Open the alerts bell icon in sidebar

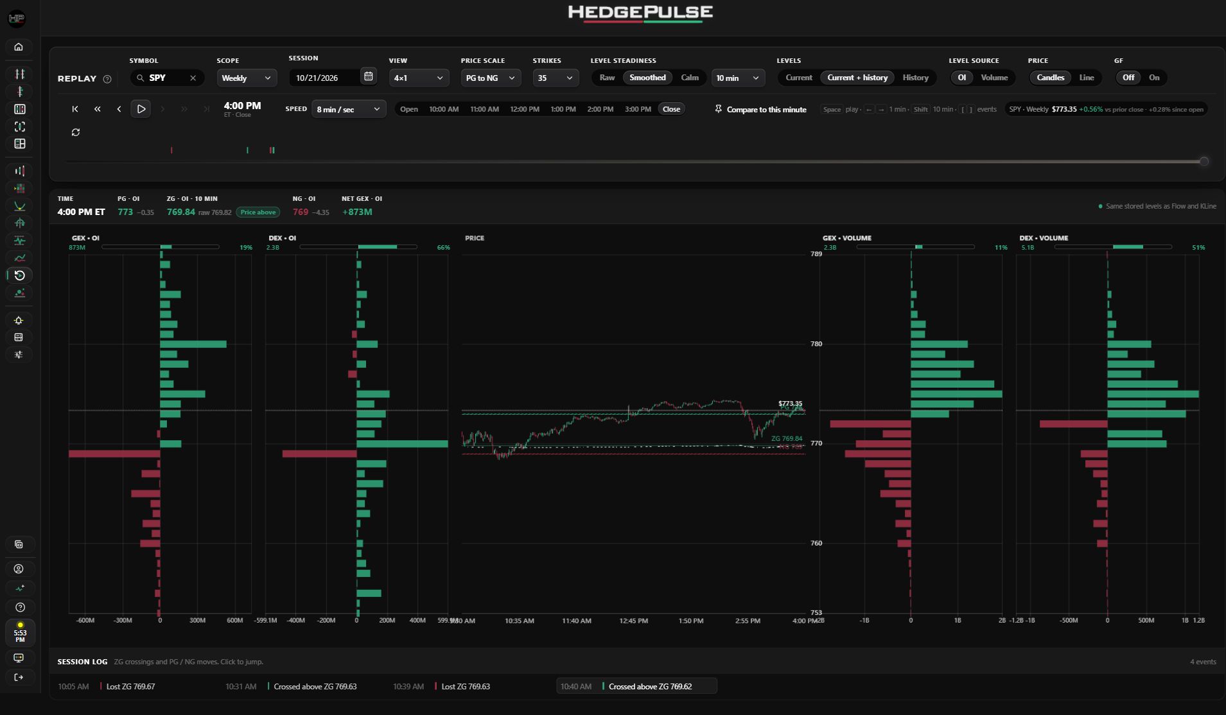point(19,320)
